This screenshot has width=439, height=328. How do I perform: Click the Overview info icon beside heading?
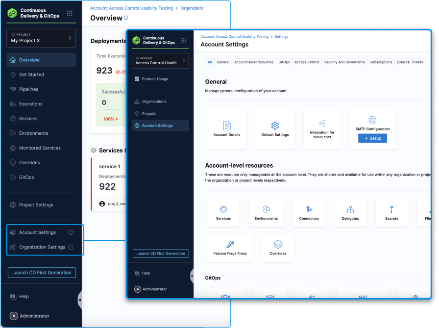(x=126, y=18)
